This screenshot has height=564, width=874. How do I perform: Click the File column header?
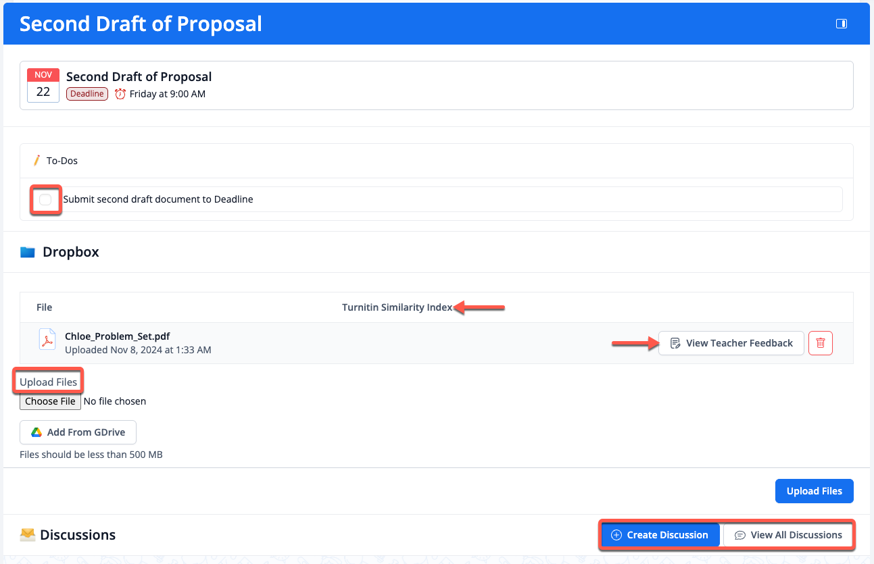45,307
